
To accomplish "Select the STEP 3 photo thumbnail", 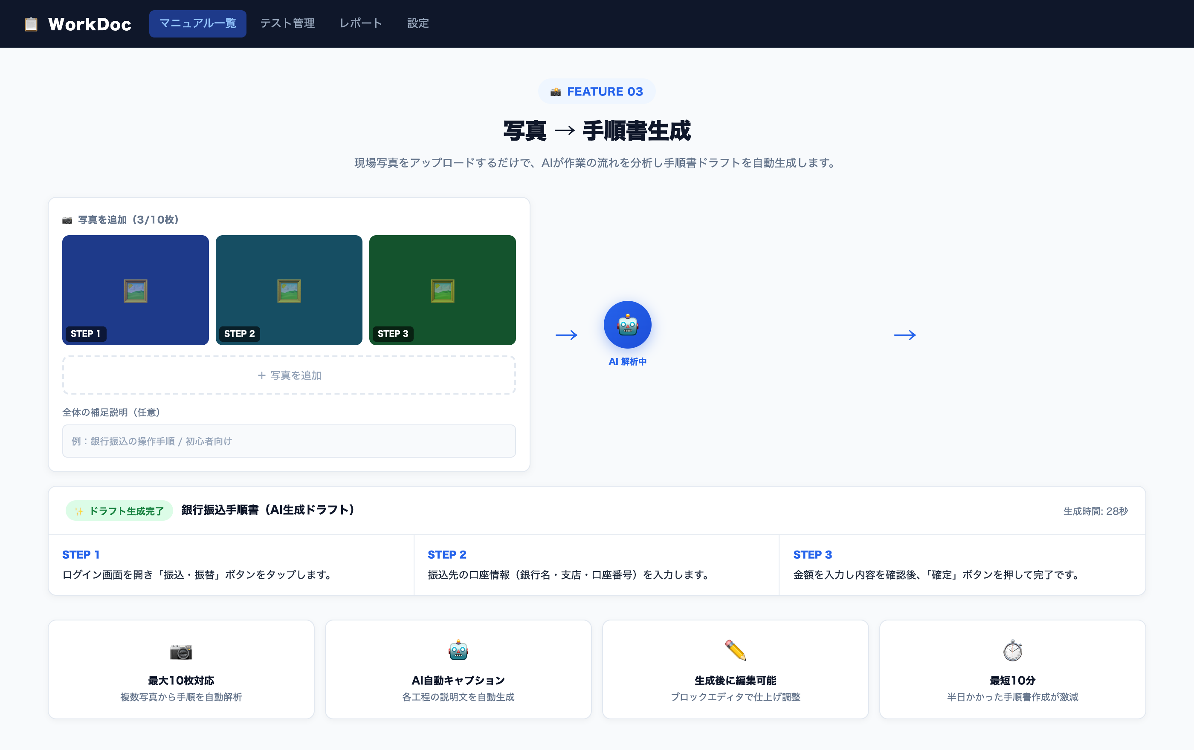I will pos(443,290).
